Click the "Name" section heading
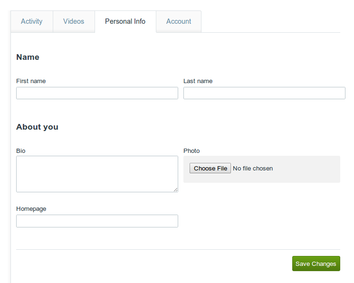354x283 pixels. [x=28, y=57]
